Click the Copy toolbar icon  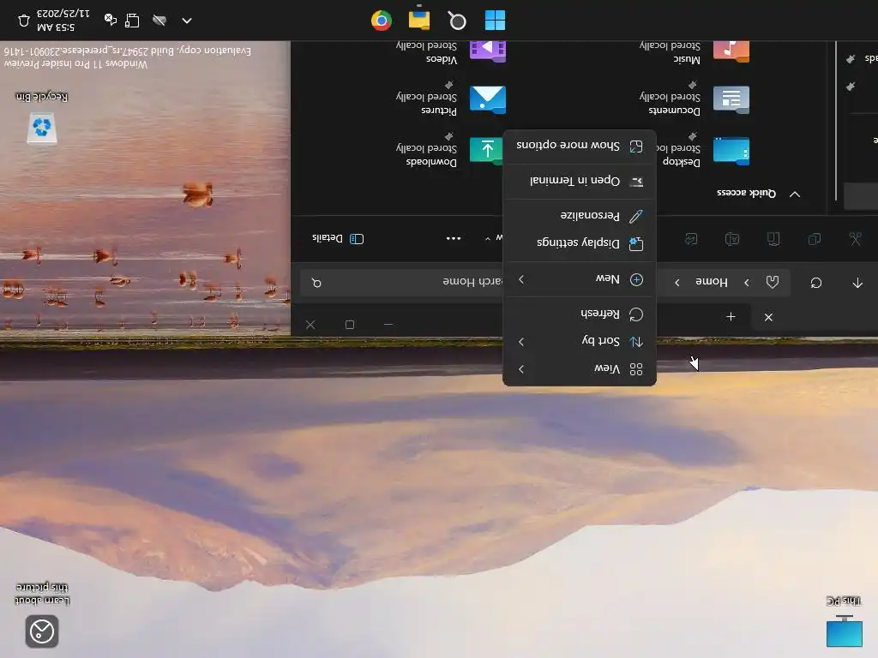click(815, 239)
